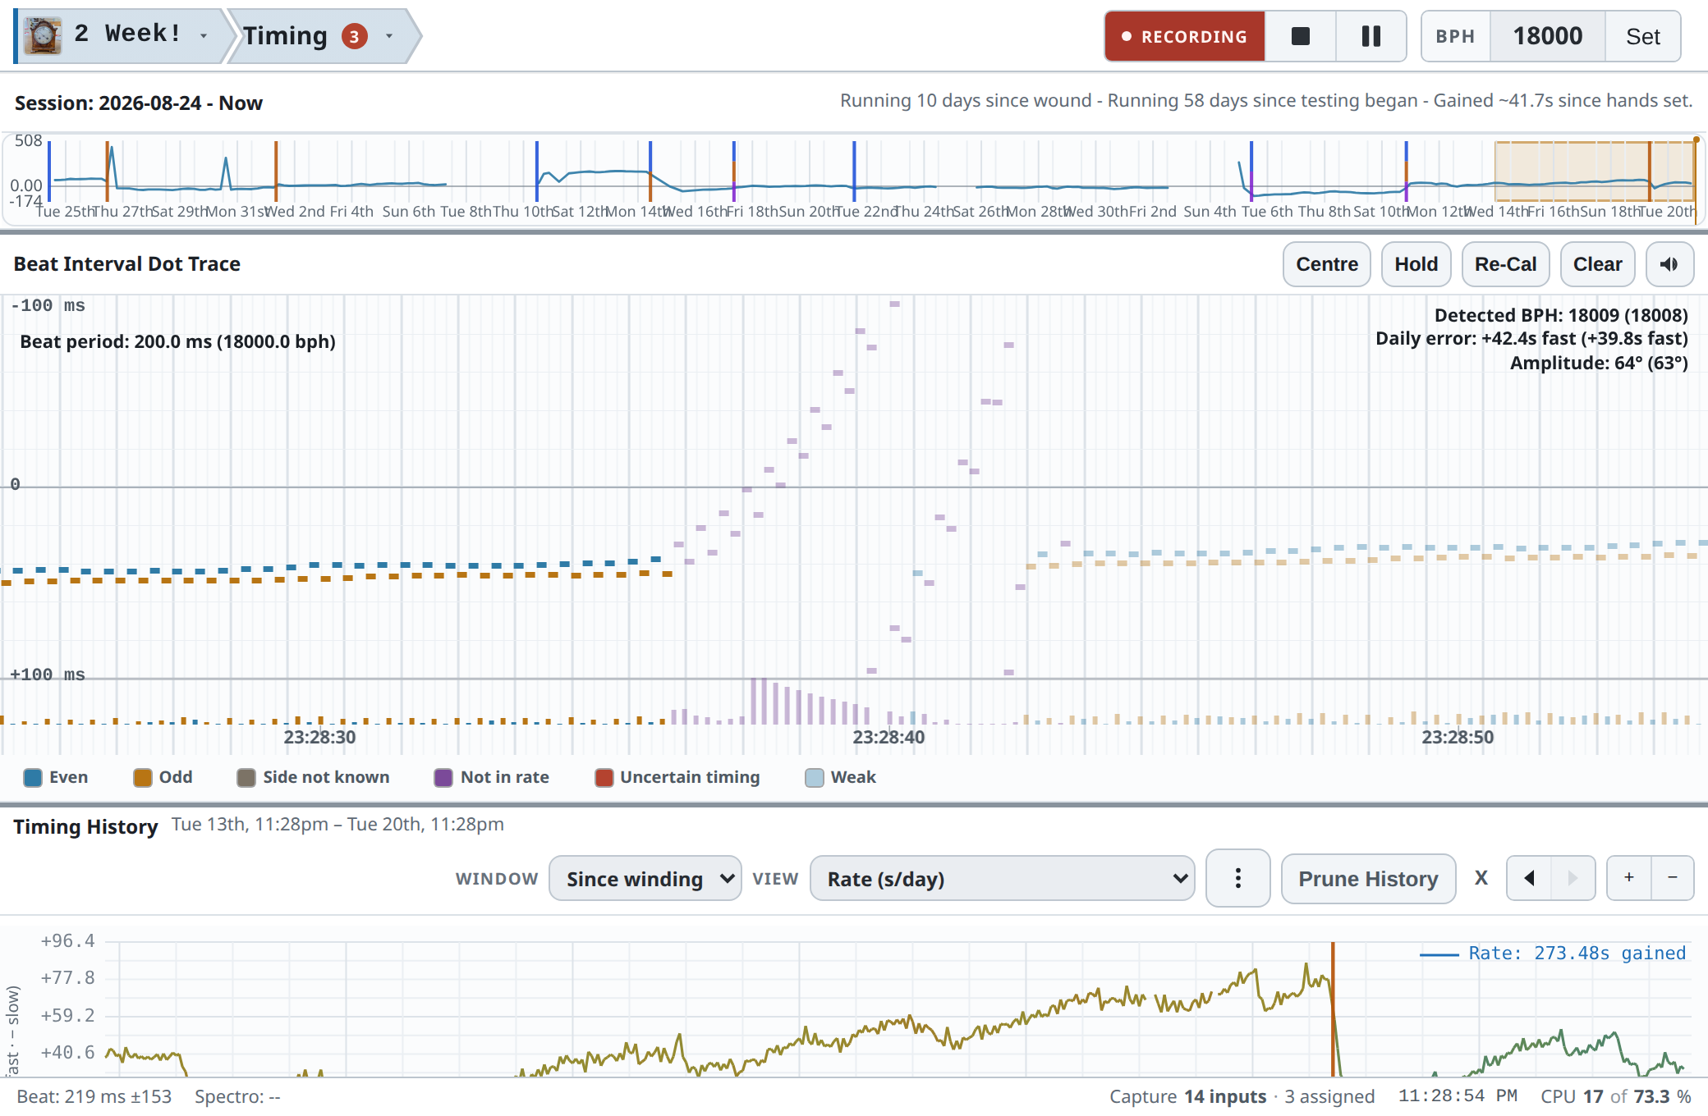Stop recording with the square stop icon
This screenshot has height=1116, width=1708.
1301,36
